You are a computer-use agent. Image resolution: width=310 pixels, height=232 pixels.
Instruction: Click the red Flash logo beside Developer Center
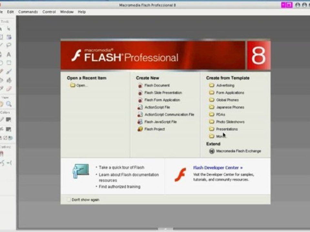(180, 175)
